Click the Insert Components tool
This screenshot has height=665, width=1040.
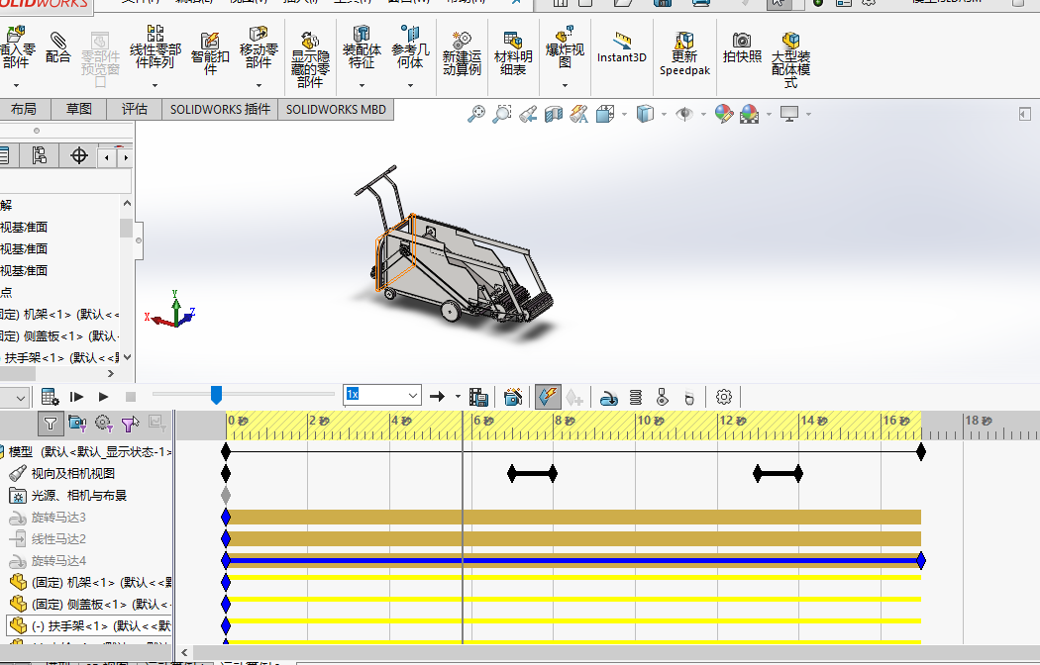tap(17, 47)
